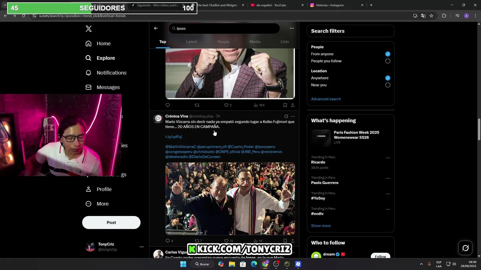Open Grok icon on Crónica Viva post
481x270 pixels.
pyautogui.click(x=286, y=116)
